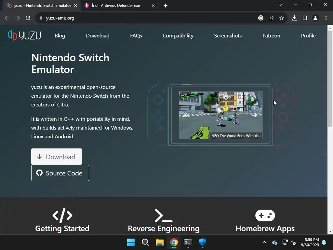Image resolution: width=333 pixels, height=250 pixels.
Task: Open the Compatibility page
Action: tap(178, 36)
